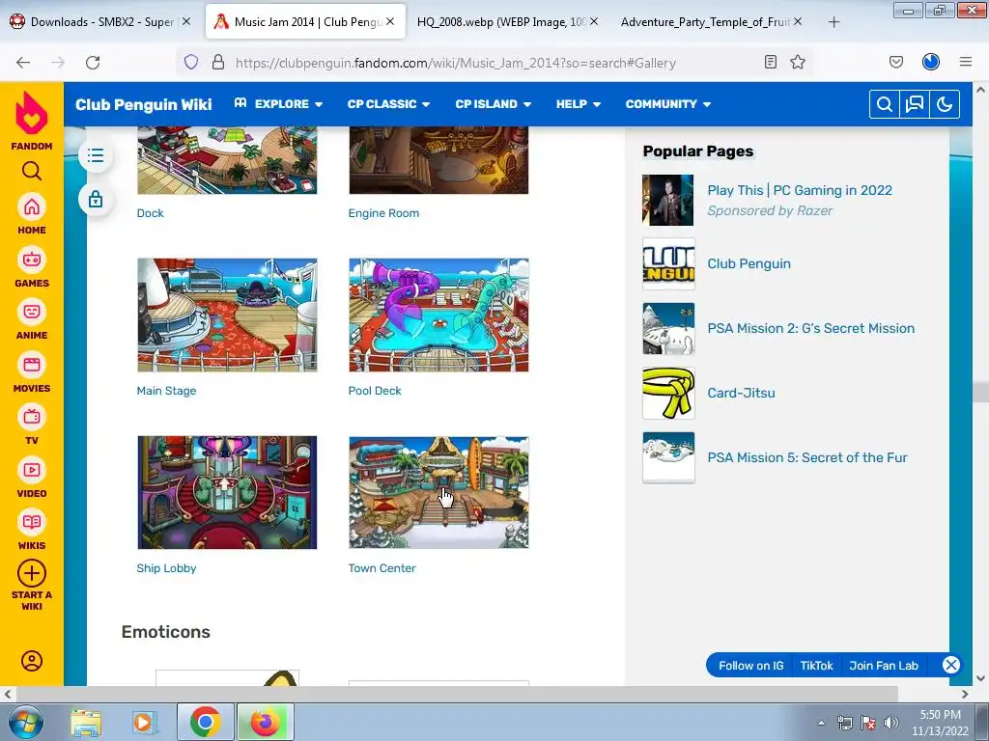This screenshot has height=741, width=989.
Task: Go back with browser back arrow
Action: 23,63
